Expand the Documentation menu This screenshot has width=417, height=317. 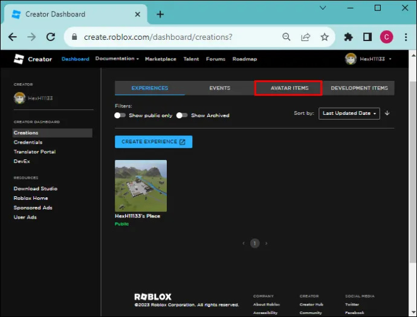[x=117, y=59]
